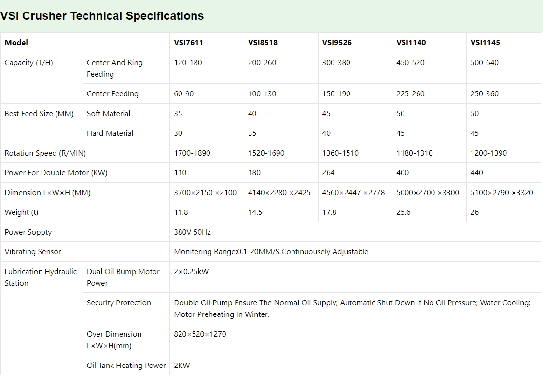Select the 1520-1690 rotation speed cell
The width and height of the screenshot is (543, 380).
266,153
